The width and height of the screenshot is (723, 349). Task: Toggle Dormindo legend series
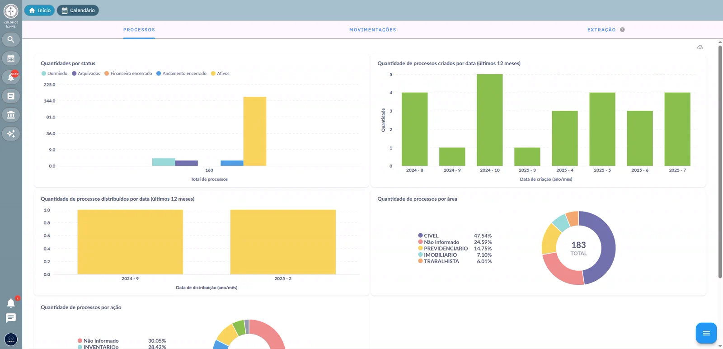point(54,73)
